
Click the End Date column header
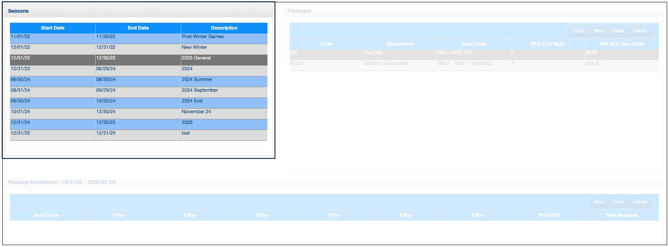click(138, 28)
